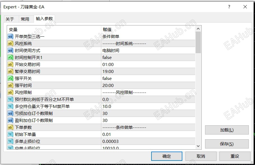Select the --------风控限制-------- value cell
Screen dimensions: 255x165
[148, 92]
